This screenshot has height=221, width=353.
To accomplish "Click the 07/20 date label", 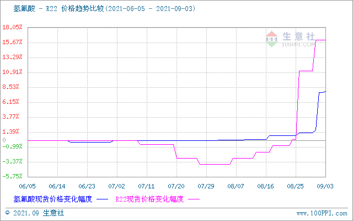I will pyautogui.click(x=176, y=186).
